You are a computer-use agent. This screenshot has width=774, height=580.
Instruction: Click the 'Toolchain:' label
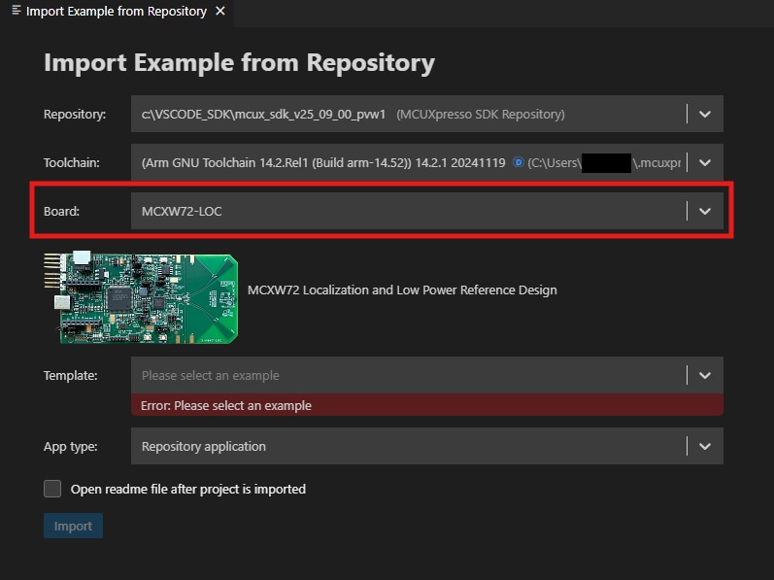[72, 162]
